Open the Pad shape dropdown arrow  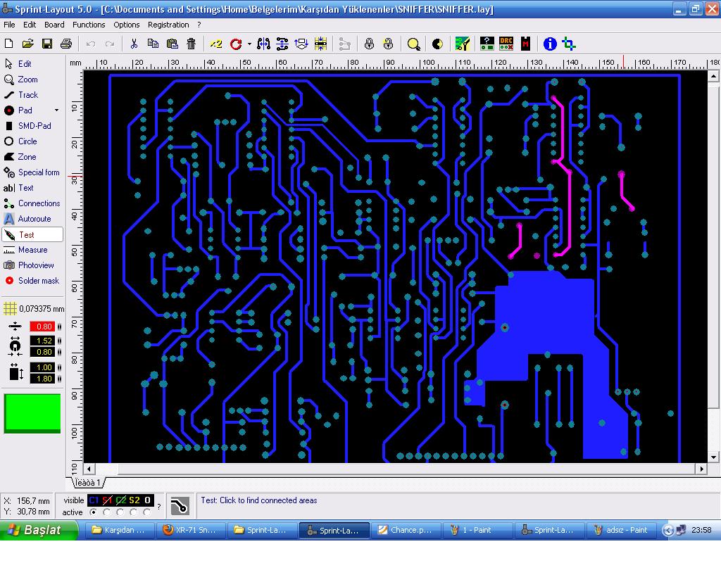[x=56, y=110]
